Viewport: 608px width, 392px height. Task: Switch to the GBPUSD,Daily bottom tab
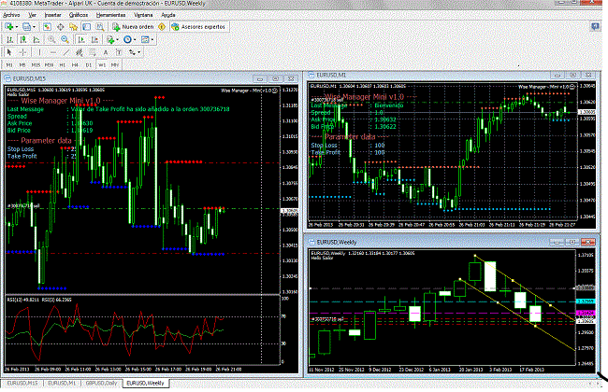tap(102, 383)
